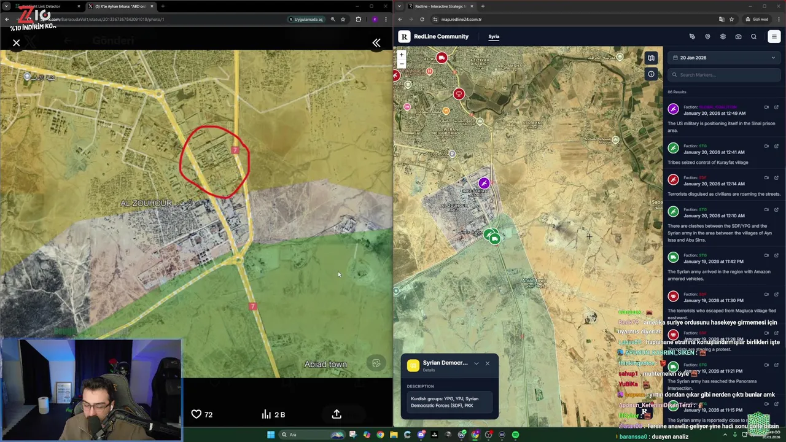Share the X post via upload icon
Viewport: 786px width, 442px height.
(x=337, y=414)
